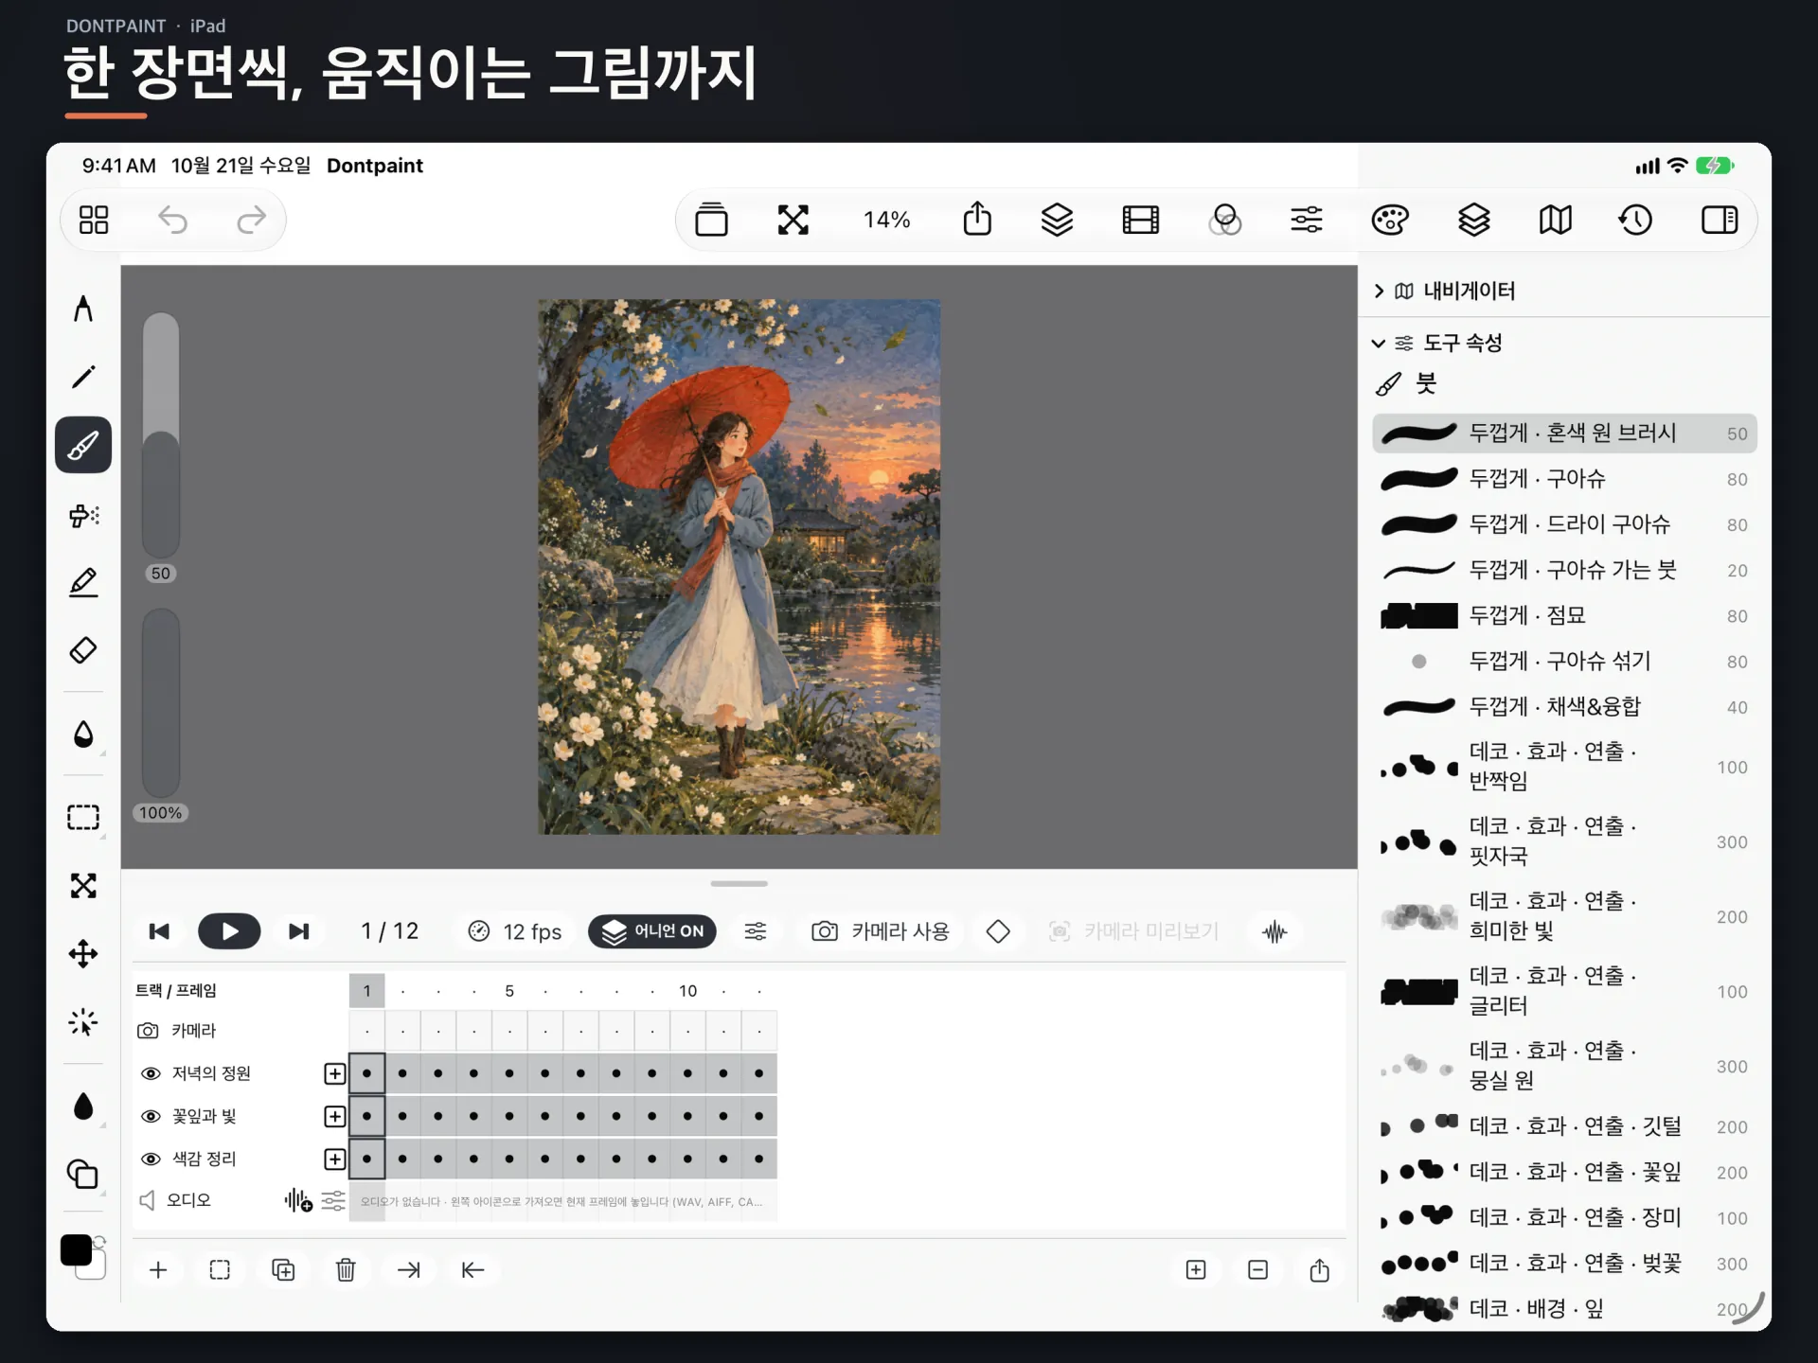The image size is (1818, 1363).
Task: Expand the 저녁의 정원 track plus button
Action: 334,1073
